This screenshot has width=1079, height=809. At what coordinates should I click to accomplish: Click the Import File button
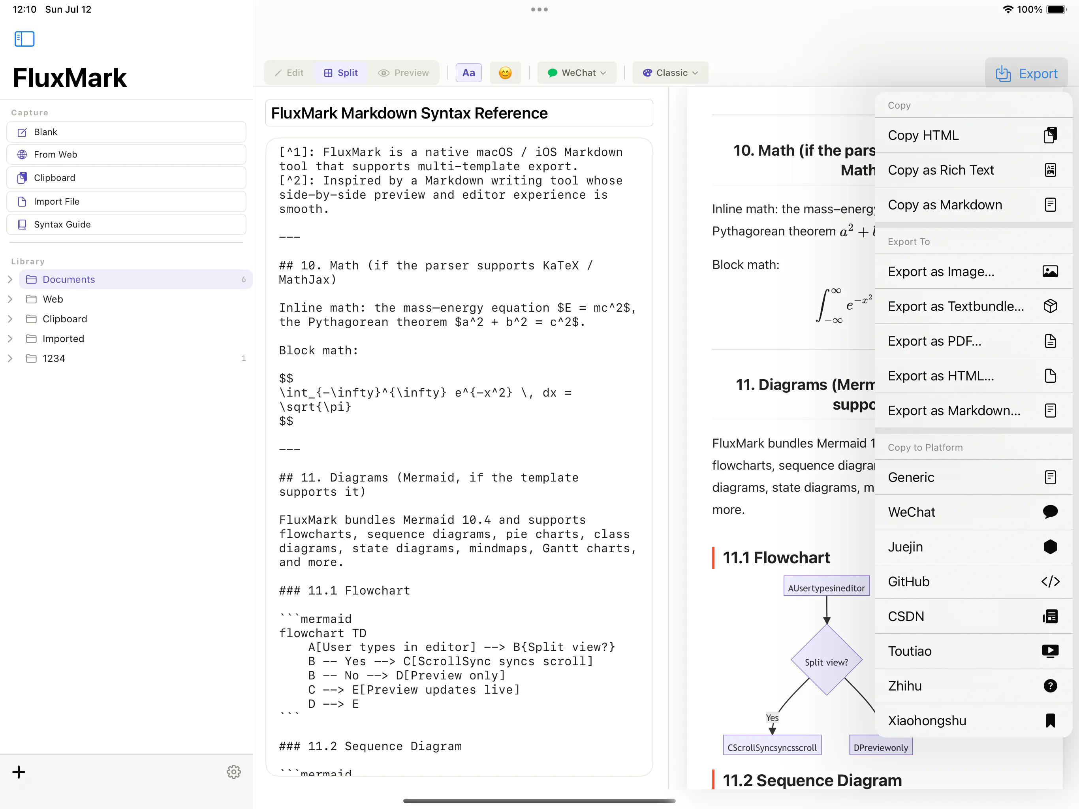point(126,201)
